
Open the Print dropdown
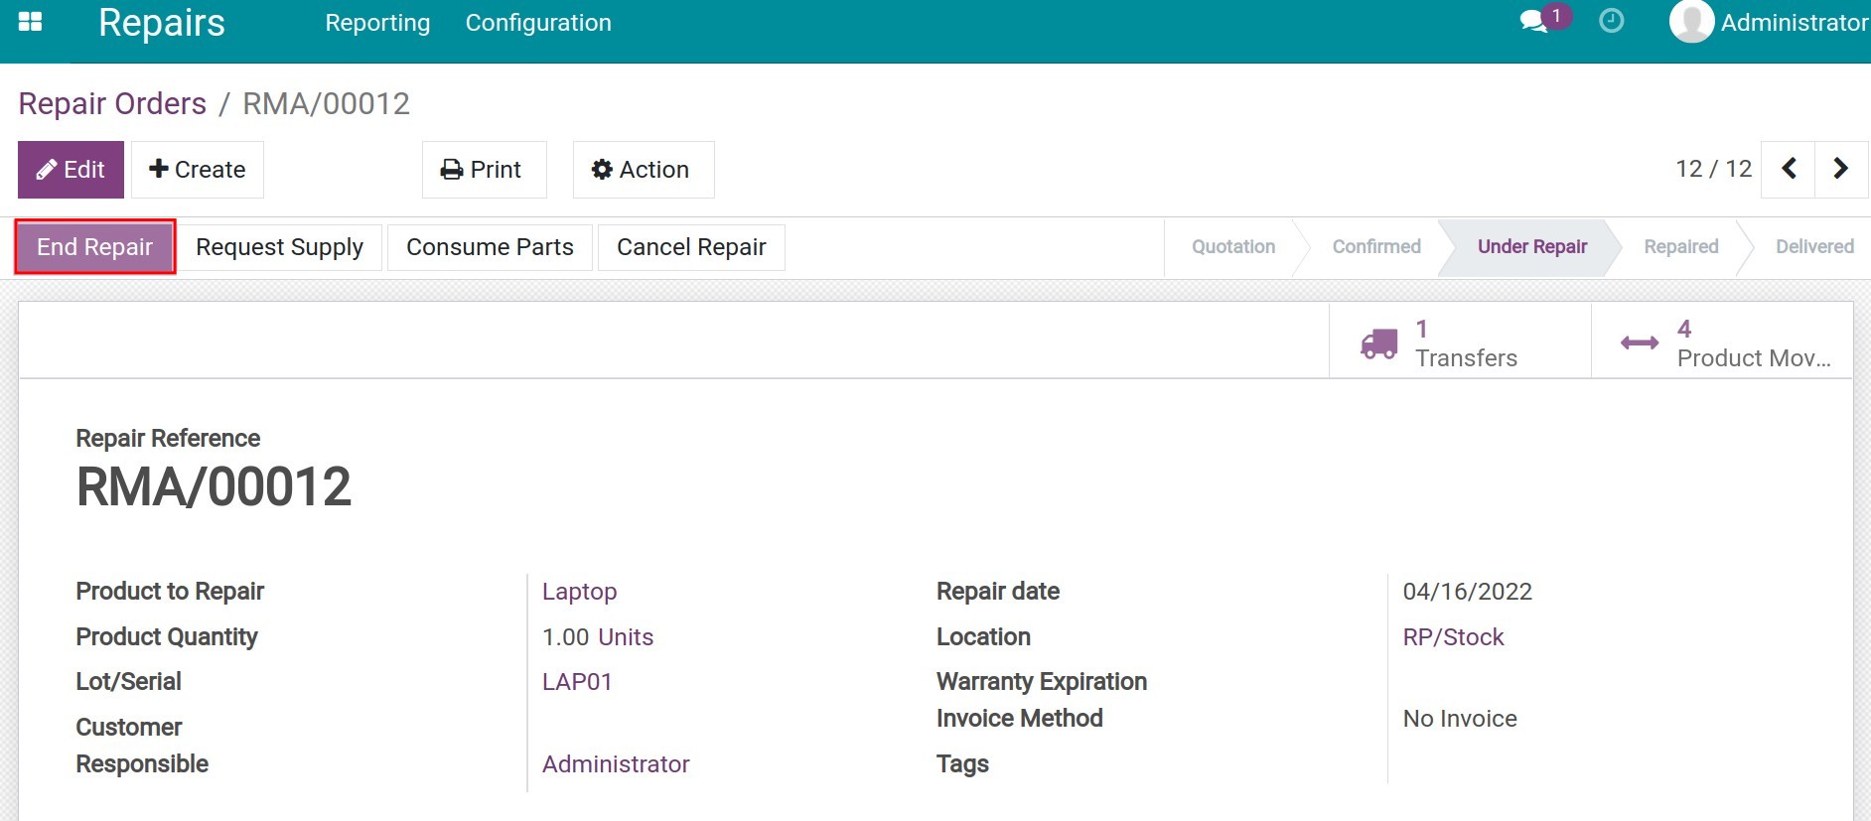click(x=484, y=170)
